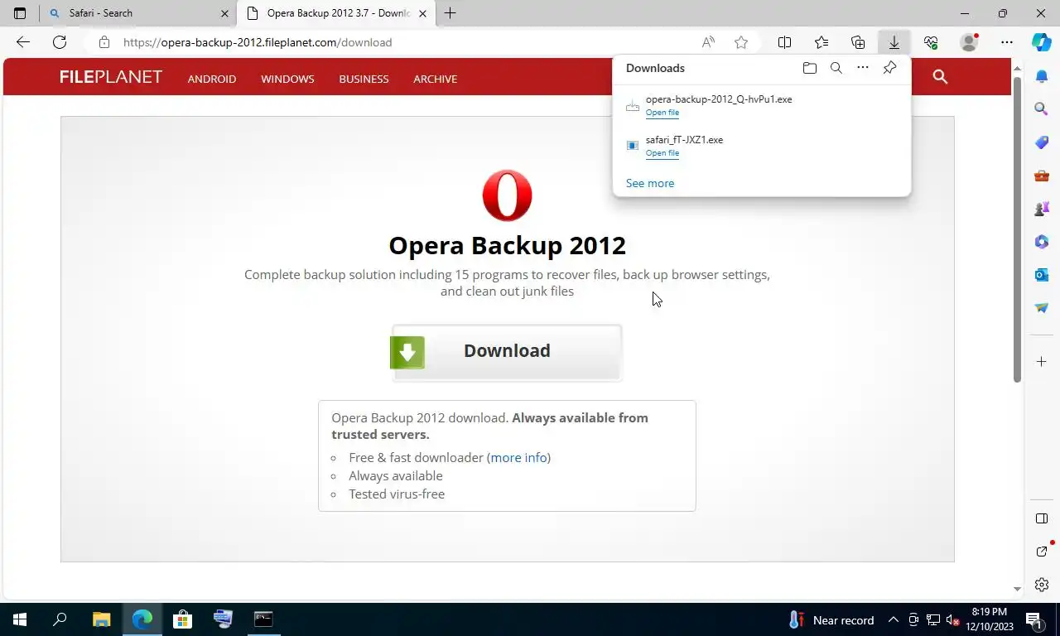Open more options in Downloads panel
Viewport: 1060px width, 636px height.
point(863,68)
